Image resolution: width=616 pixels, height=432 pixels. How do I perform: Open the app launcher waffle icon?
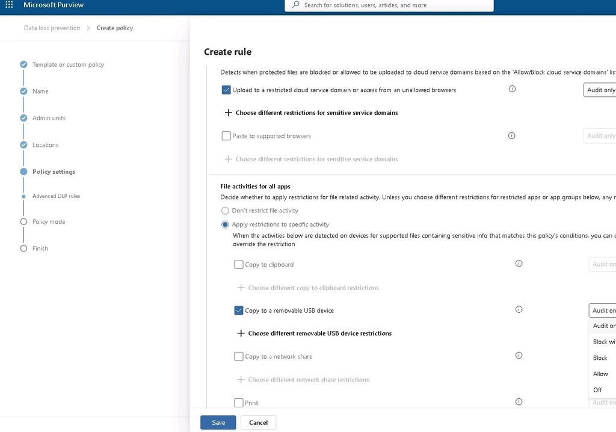(x=9, y=5)
